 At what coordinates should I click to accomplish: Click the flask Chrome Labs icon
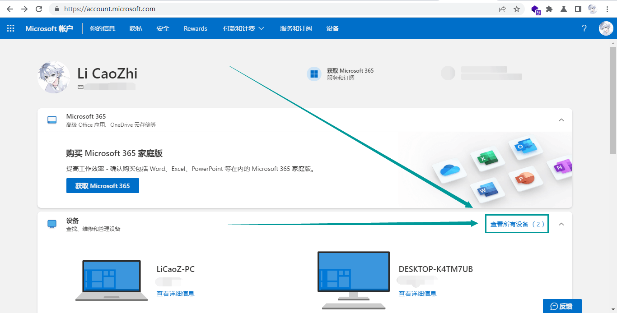(564, 9)
